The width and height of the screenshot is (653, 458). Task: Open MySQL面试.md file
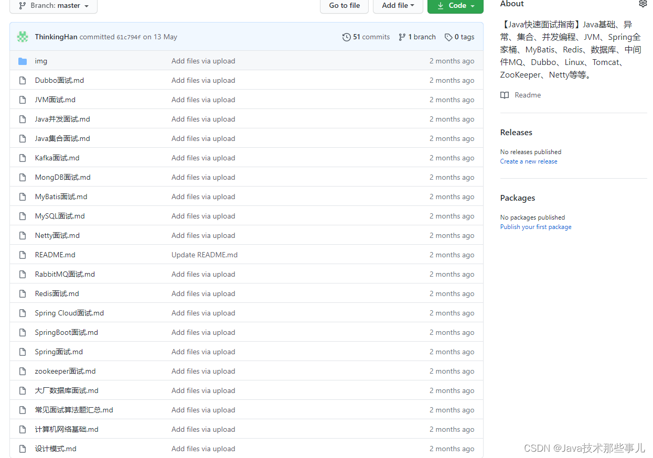(x=60, y=216)
